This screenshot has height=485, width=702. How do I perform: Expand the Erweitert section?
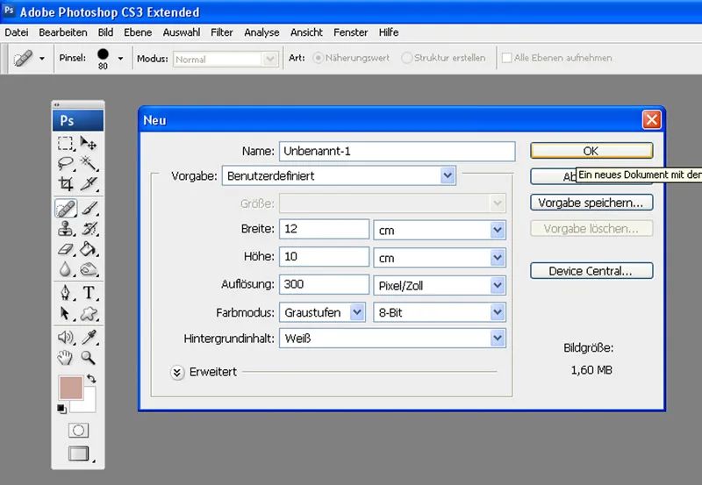(177, 372)
